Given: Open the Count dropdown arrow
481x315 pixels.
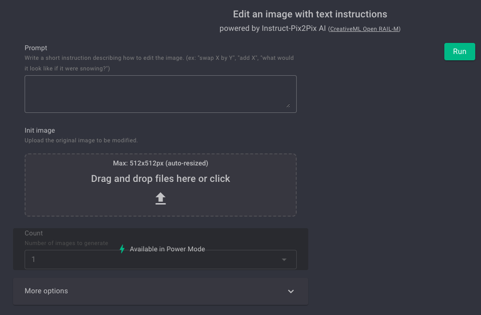Looking at the screenshot, I should tap(284, 260).
